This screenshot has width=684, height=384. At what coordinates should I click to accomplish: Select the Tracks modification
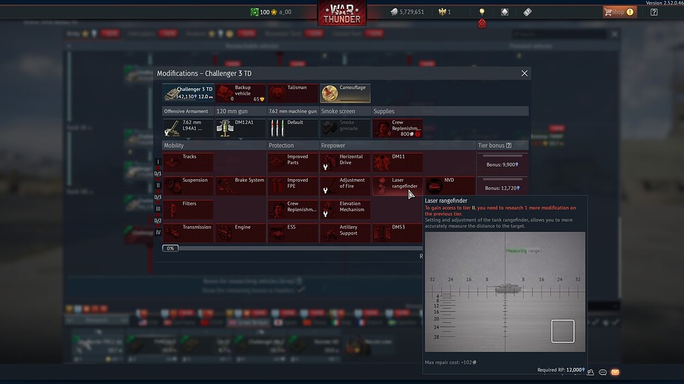click(x=188, y=162)
